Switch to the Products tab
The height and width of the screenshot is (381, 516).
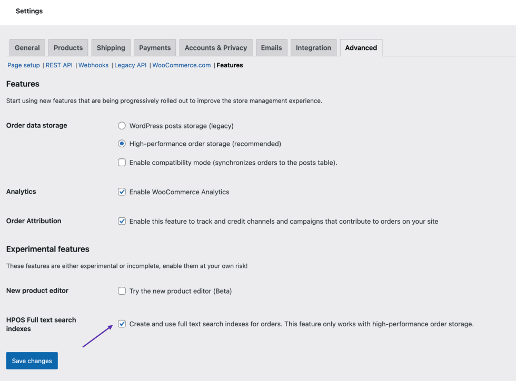pyautogui.click(x=68, y=48)
